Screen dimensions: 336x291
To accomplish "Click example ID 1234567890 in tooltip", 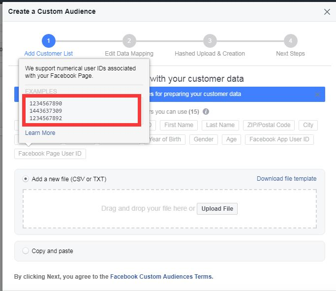I will click(46, 103).
